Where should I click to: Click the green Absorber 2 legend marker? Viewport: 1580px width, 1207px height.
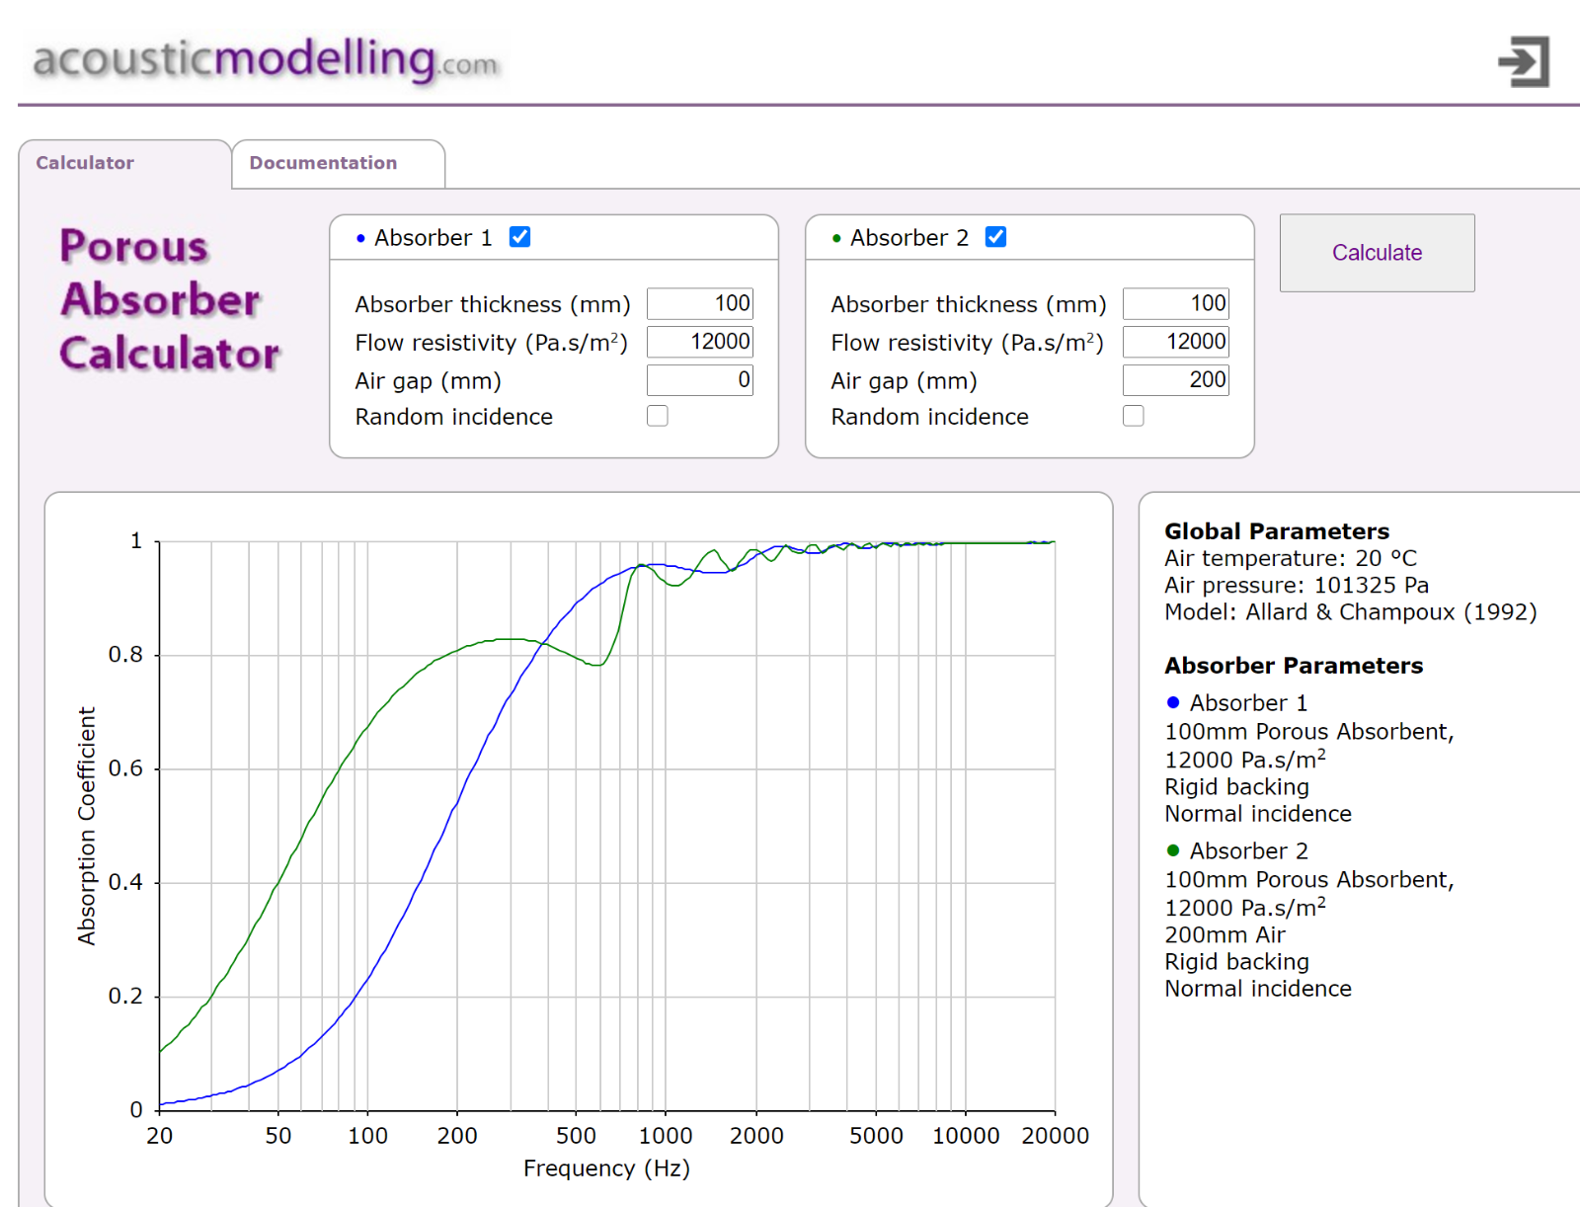click(1173, 850)
